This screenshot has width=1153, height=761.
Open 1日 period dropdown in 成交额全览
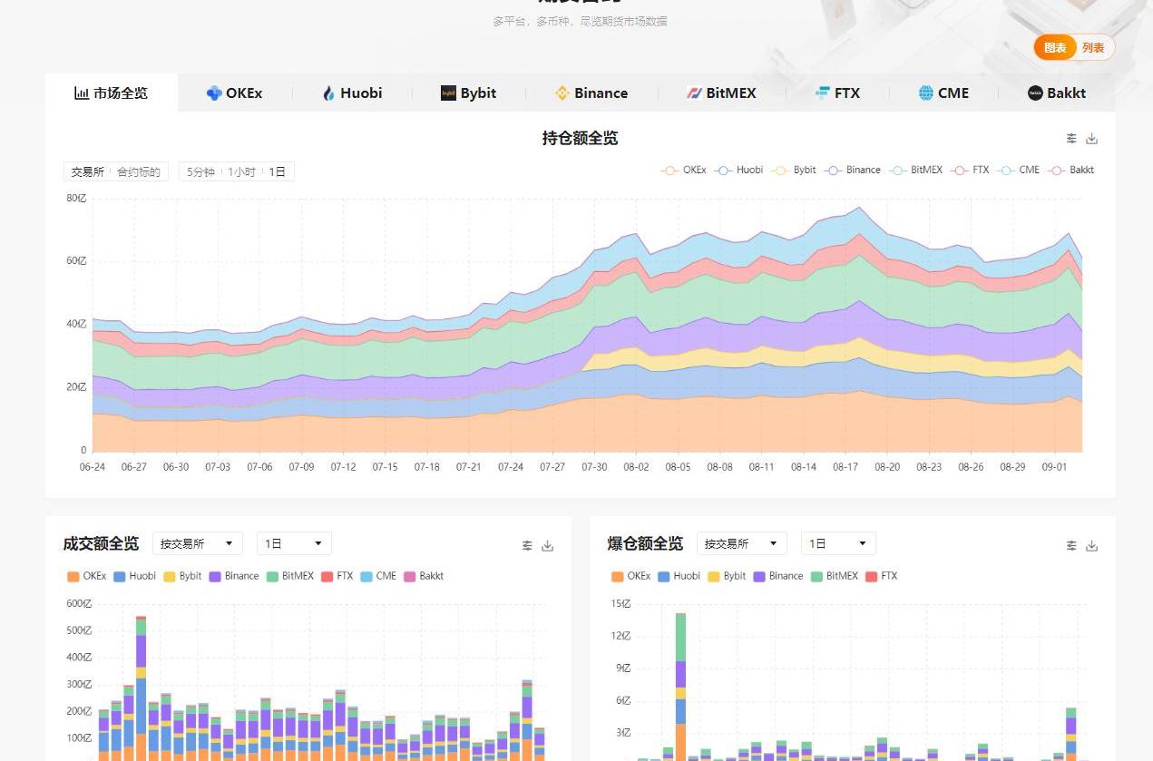[294, 543]
